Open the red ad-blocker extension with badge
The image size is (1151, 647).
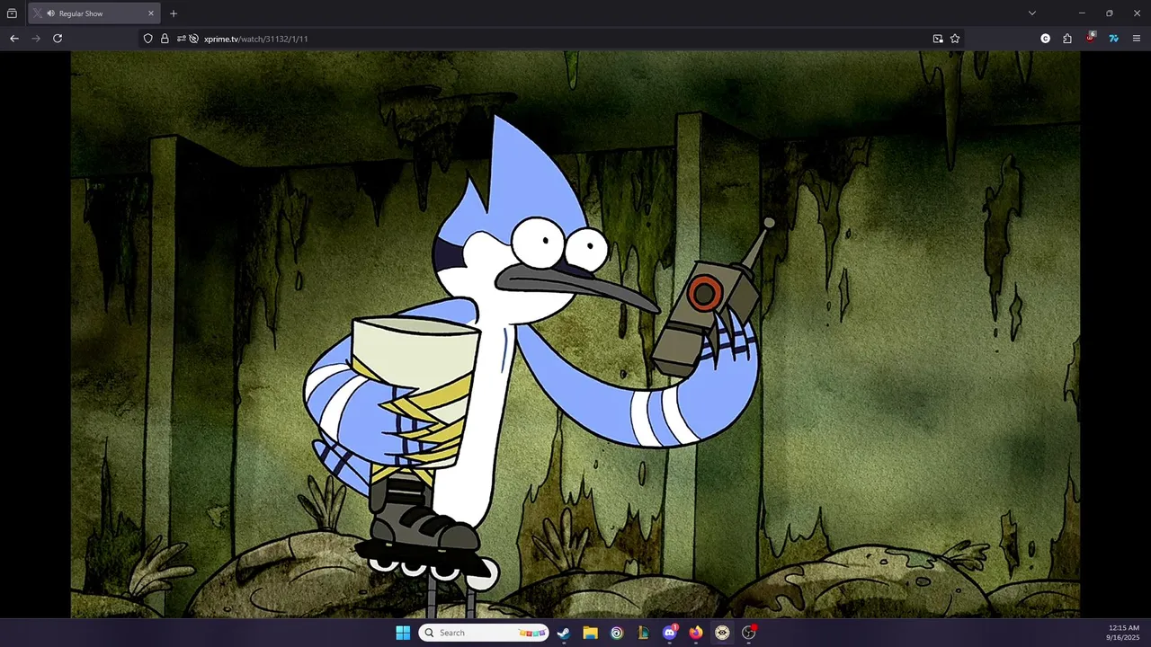[x=1091, y=38]
